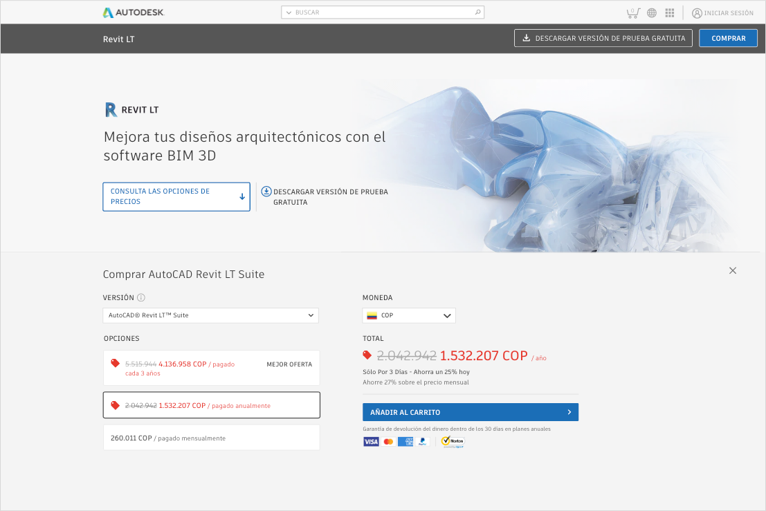
Task: Open the Versión dropdown
Action: [x=210, y=315]
